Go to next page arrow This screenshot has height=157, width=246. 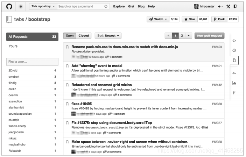189,36
